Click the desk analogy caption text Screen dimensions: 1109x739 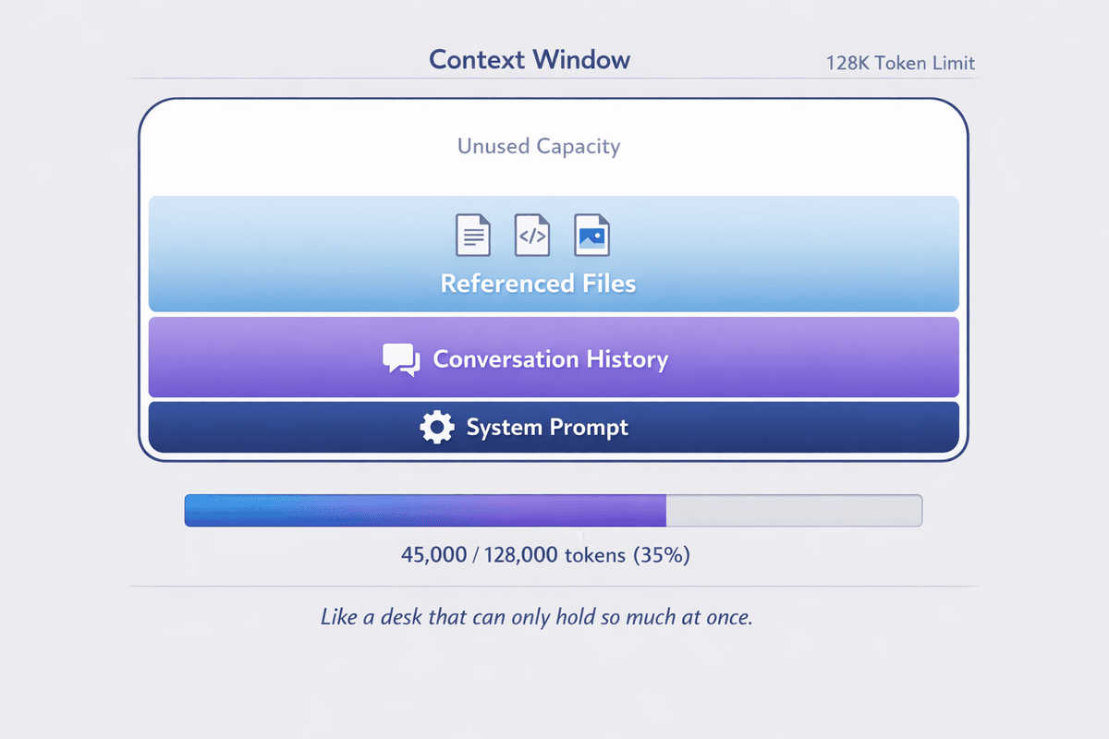click(x=536, y=616)
